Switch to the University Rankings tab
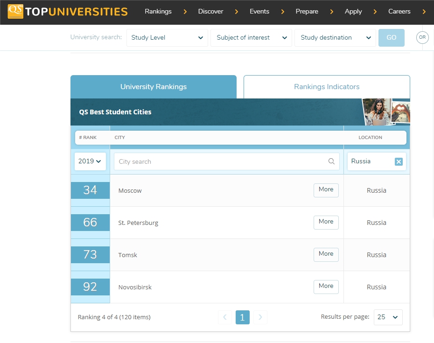This screenshot has height=343, width=434. click(x=154, y=87)
